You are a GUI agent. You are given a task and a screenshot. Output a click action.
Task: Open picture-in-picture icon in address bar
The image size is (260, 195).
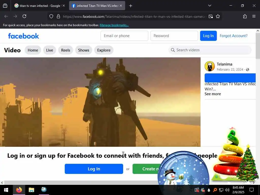pyautogui.click(x=211, y=16)
